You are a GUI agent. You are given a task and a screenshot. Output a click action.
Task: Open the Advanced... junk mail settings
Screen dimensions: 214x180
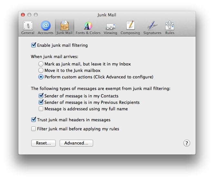click(76, 143)
